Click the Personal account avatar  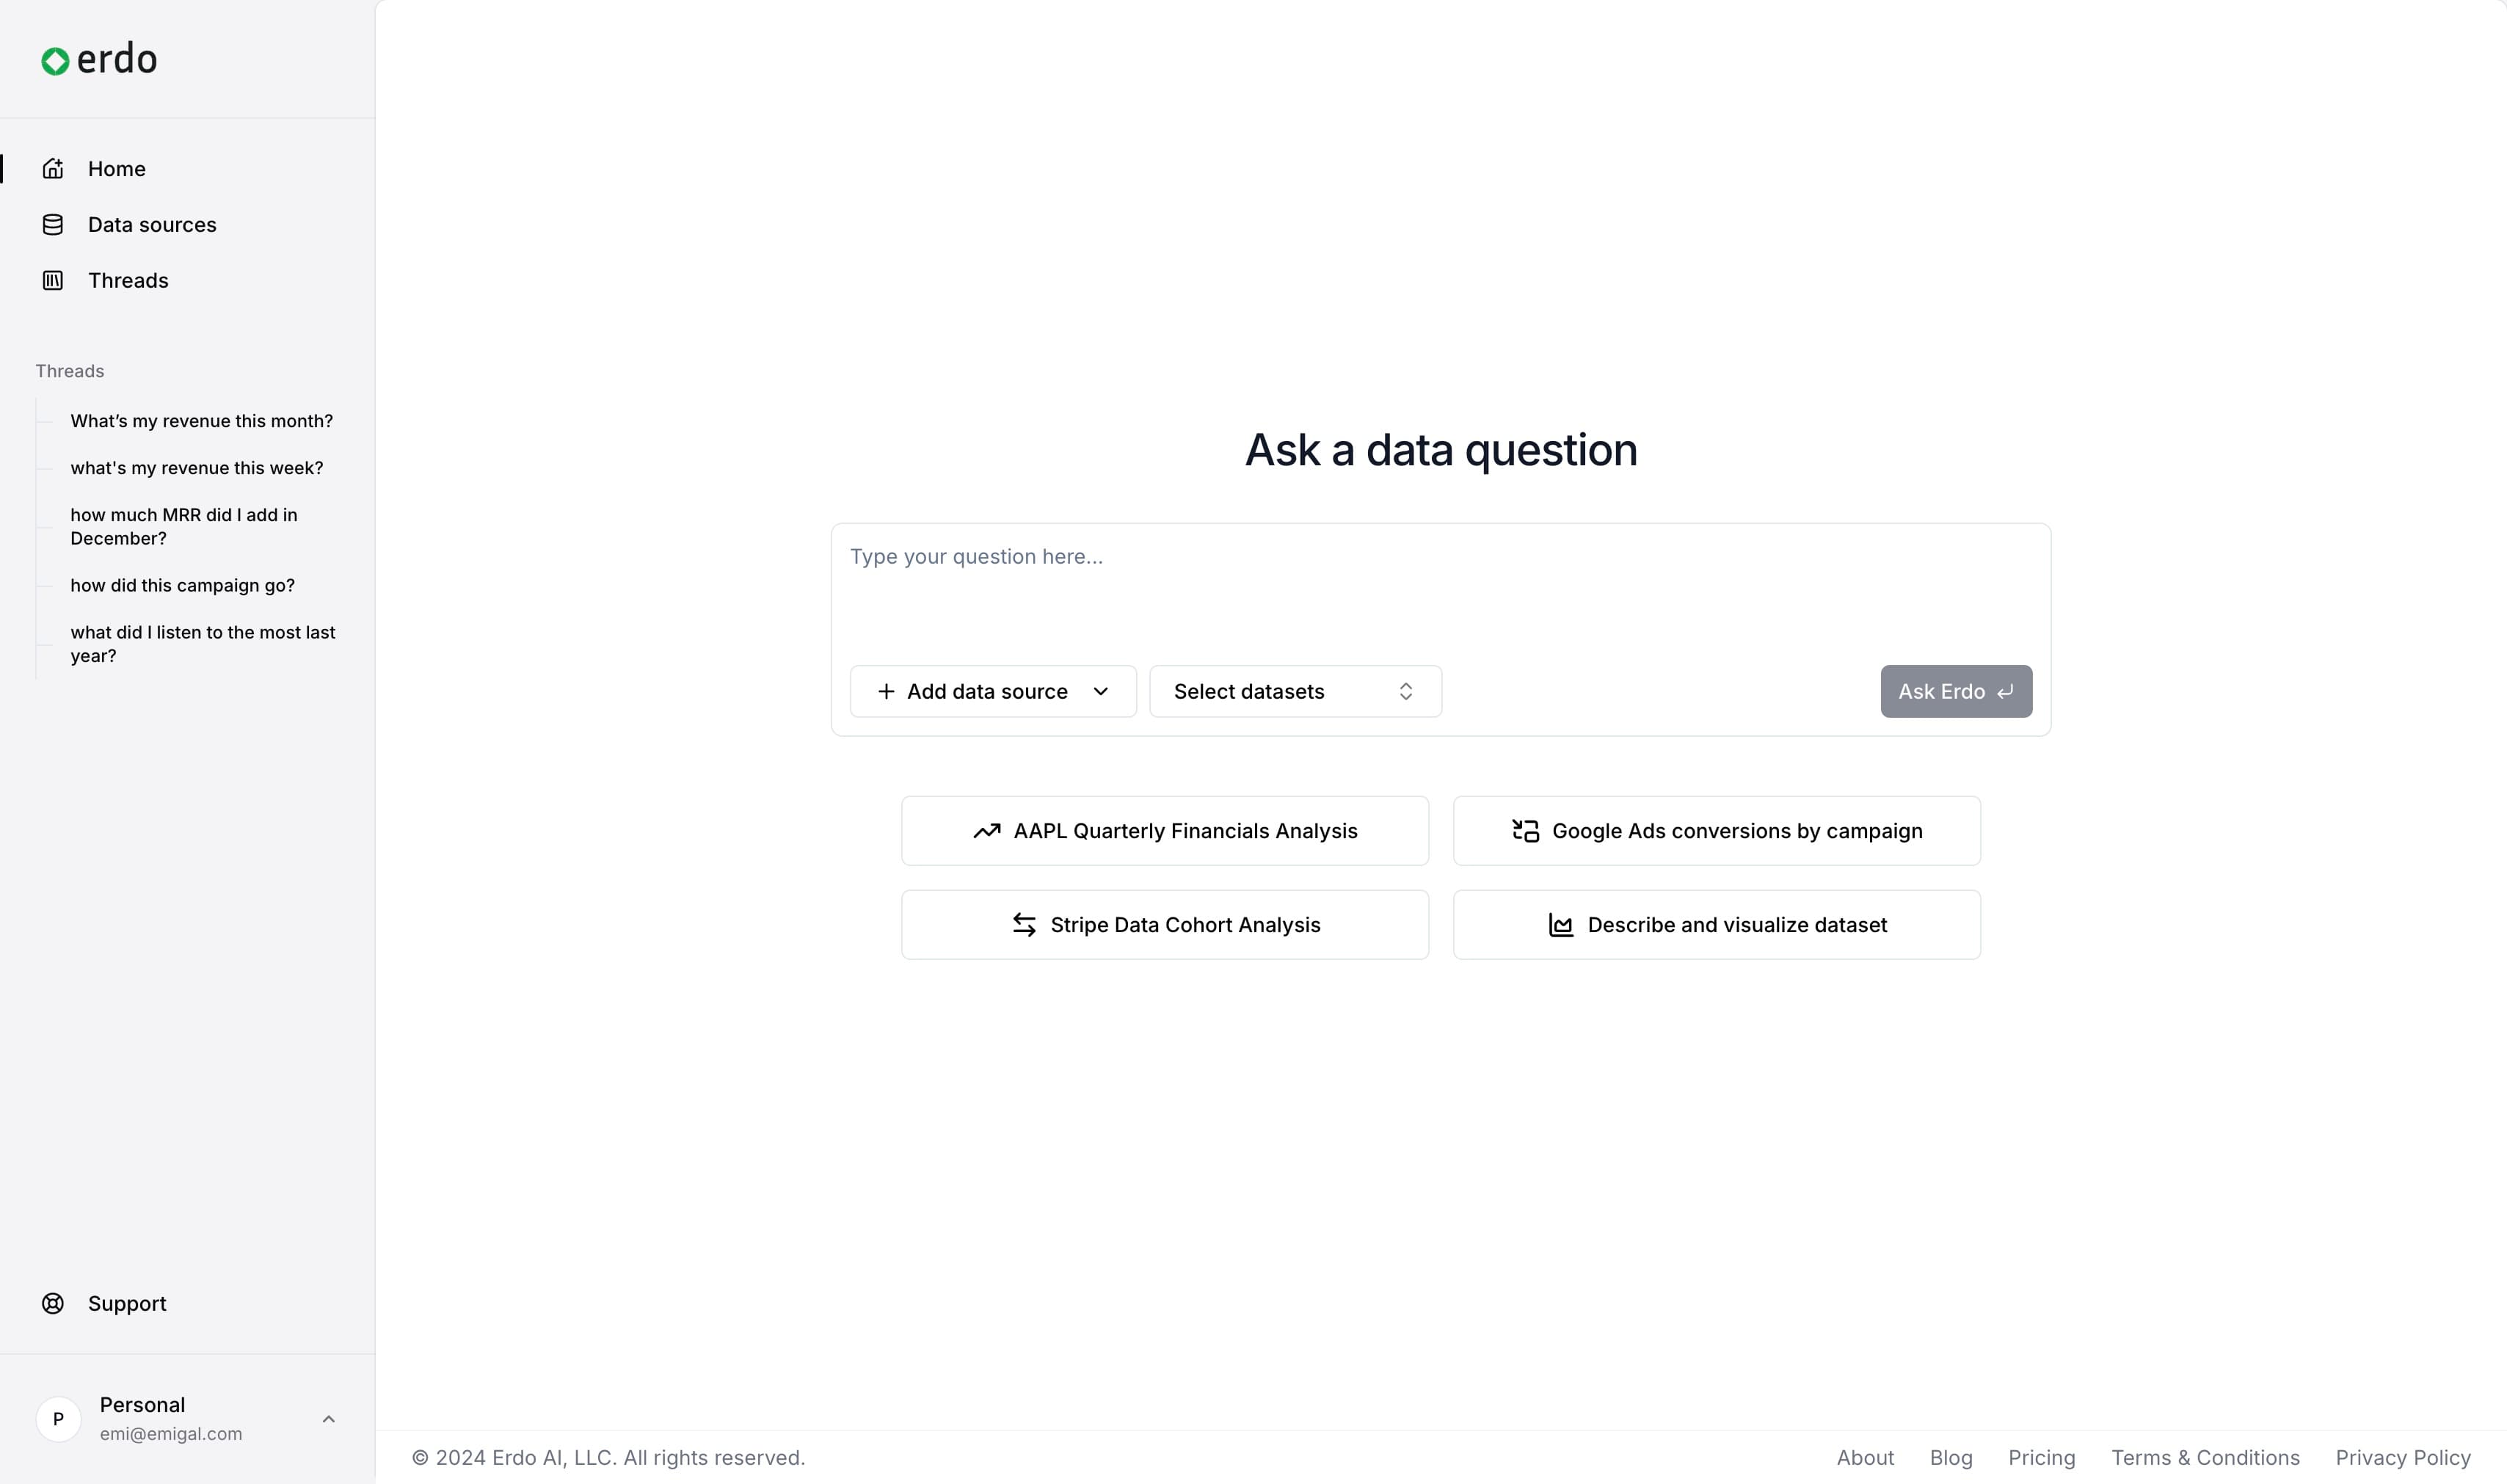click(58, 1419)
